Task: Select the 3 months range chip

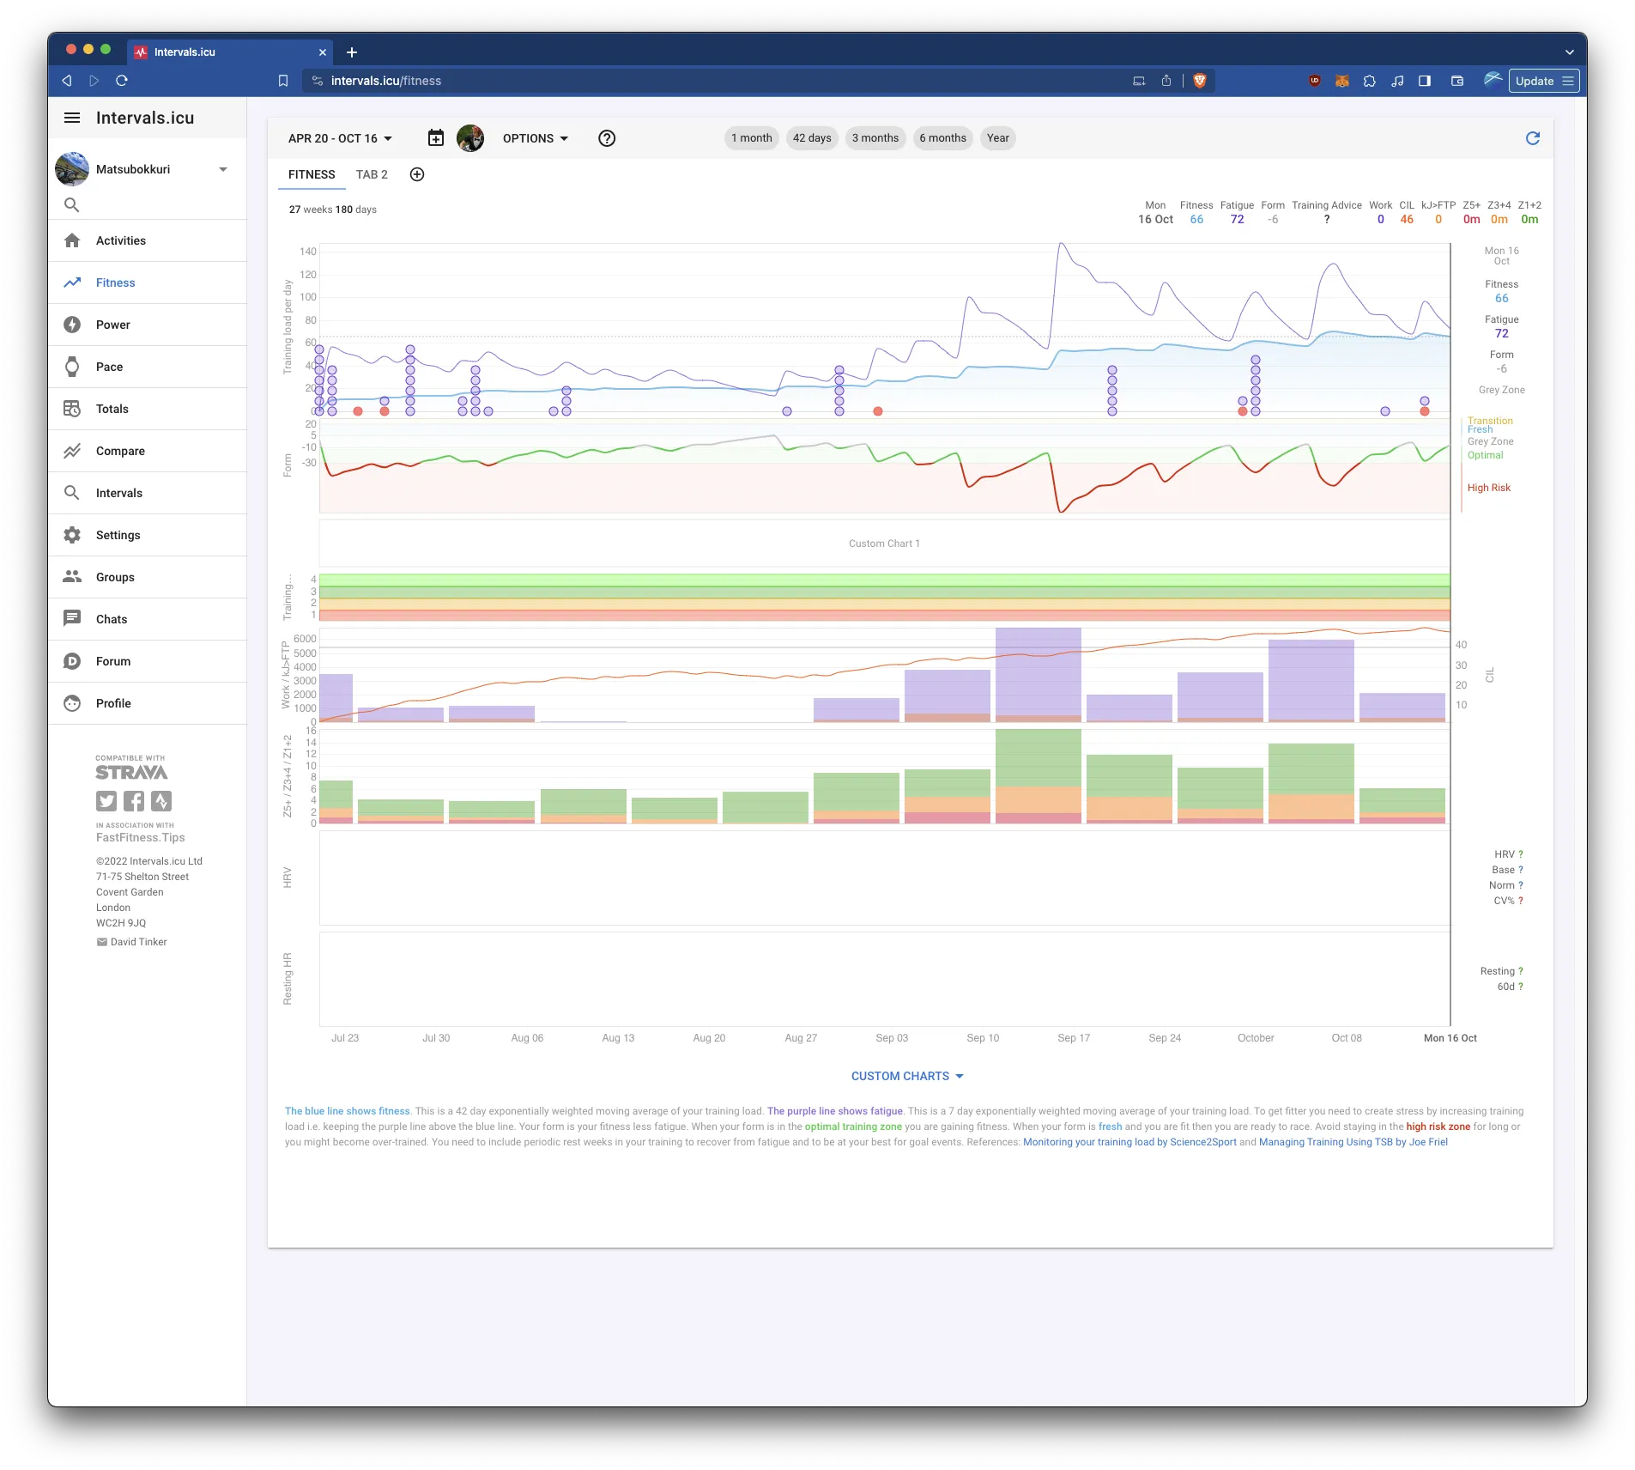Action: pyautogui.click(x=875, y=138)
